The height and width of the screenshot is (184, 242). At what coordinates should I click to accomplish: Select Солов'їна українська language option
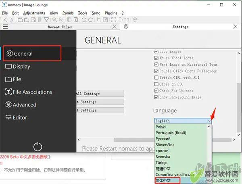(181, 175)
